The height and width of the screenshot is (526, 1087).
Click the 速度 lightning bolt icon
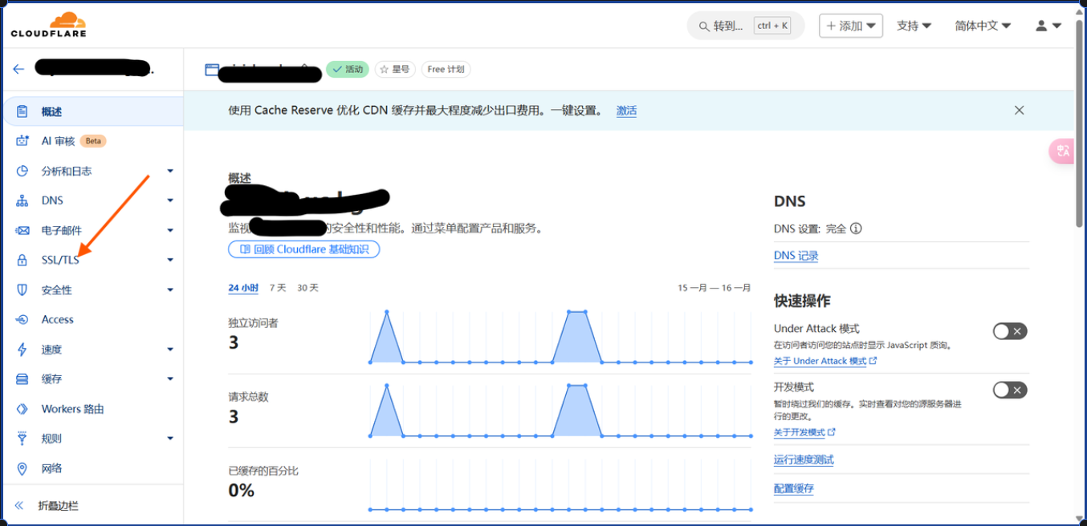click(22, 350)
